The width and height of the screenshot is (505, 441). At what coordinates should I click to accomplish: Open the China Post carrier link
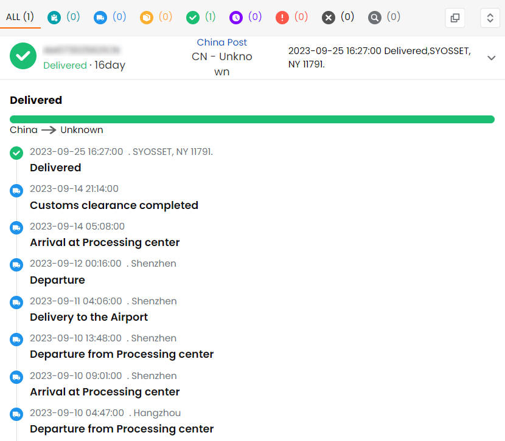coord(221,42)
